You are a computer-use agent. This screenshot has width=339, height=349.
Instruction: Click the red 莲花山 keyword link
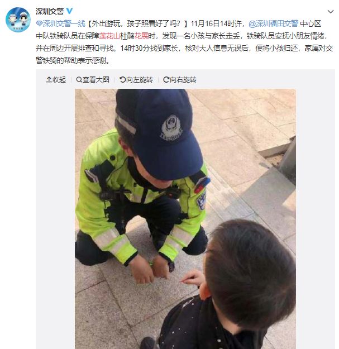(x=109, y=36)
